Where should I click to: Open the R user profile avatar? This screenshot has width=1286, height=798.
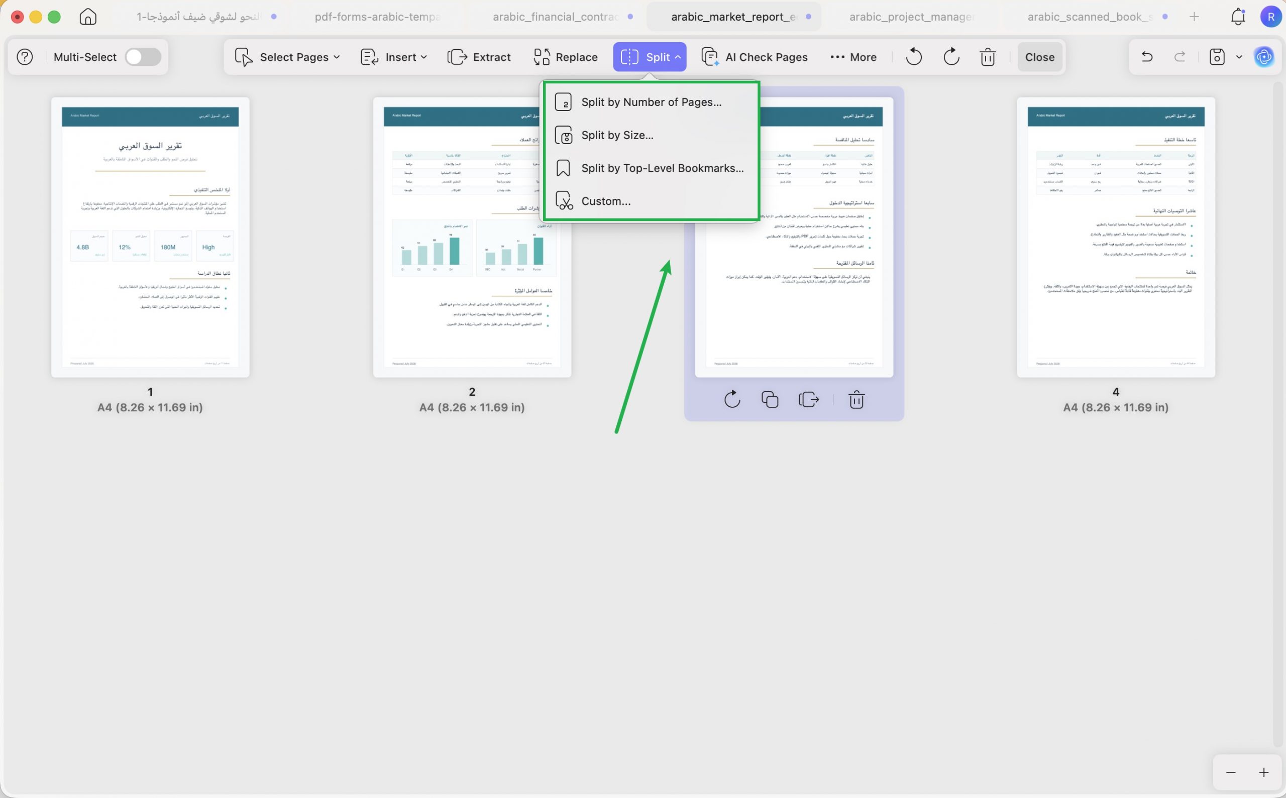(1271, 17)
